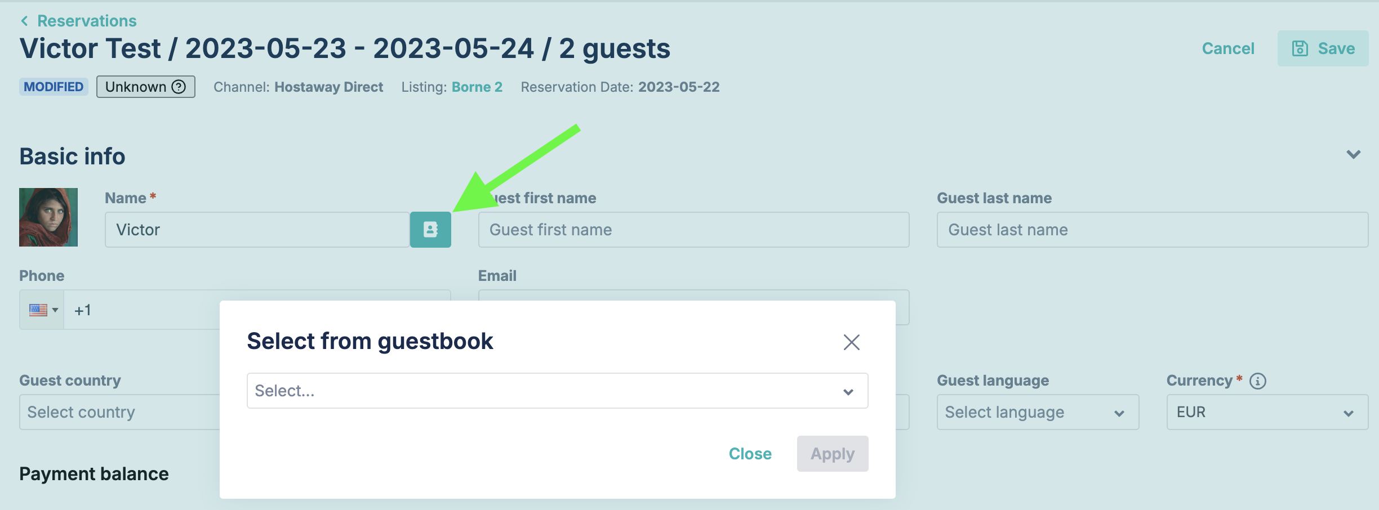The image size is (1379, 510).
Task: Click the Apply button in dialog
Action: pyautogui.click(x=833, y=454)
